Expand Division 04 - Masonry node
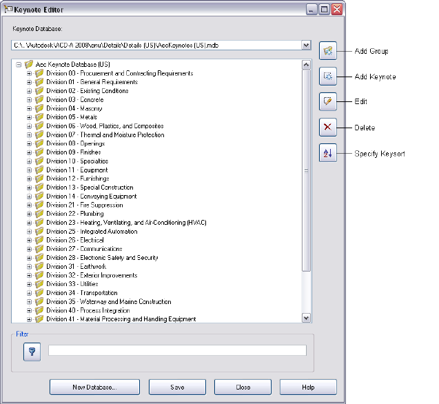 pos(29,108)
